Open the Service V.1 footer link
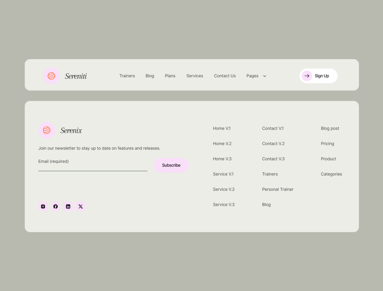Image resolution: width=383 pixels, height=291 pixels. click(223, 174)
